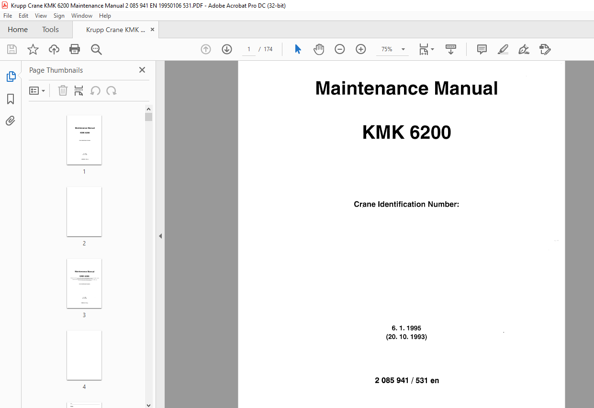Click the read mode keyboard icon
This screenshot has width=594, height=408.
[x=451, y=49]
